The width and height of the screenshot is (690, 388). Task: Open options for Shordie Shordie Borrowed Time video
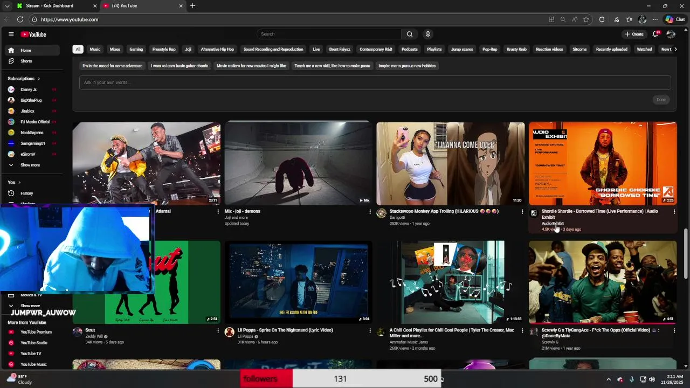(x=674, y=212)
